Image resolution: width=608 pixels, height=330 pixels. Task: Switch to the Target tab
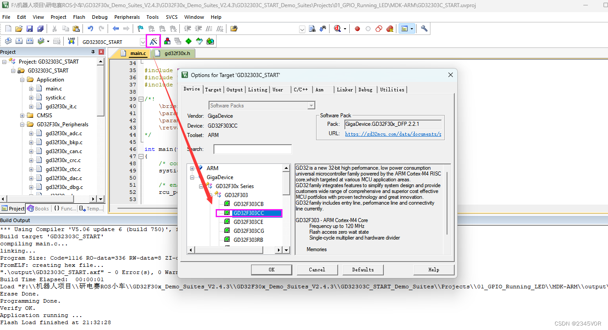tap(213, 90)
